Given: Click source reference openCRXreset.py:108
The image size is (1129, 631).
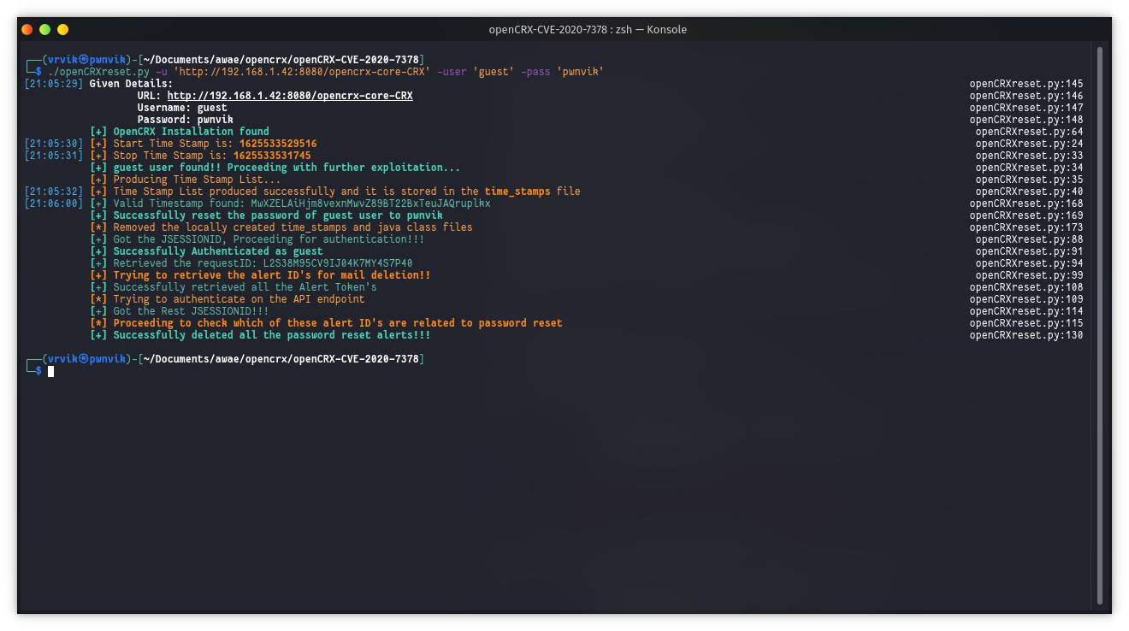Looking at the screenshot, I should pyautogui.click(x=1026, y=287).
